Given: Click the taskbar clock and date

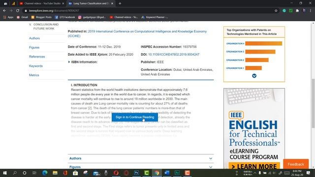Looking at the screenshot, I should click(x=297, y=173).
